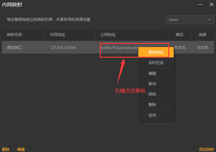Choose 复制地址 in the context menu
The image size is (216, 152).
[x=156, y=52]
